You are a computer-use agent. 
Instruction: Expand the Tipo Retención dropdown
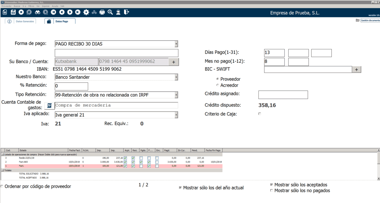pyautogui.click(x=176, y=95)
